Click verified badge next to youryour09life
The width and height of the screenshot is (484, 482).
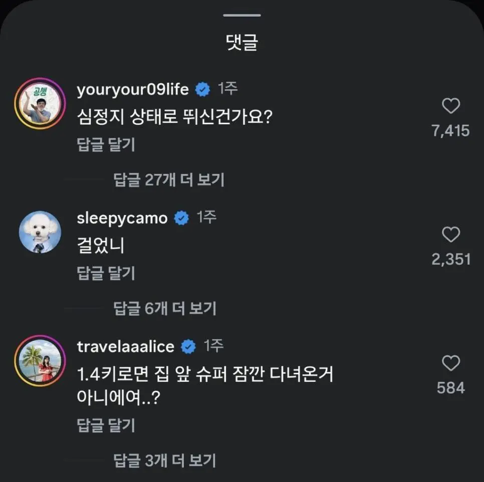(x=202, y=90)
